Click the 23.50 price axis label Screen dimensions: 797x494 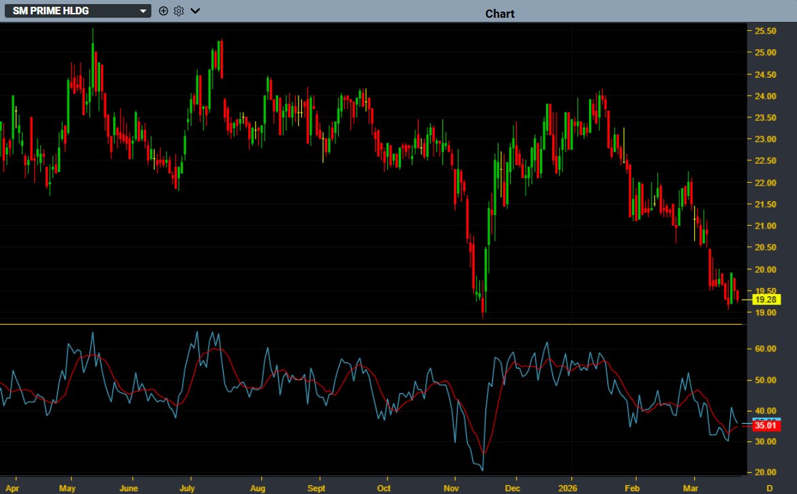(765, 117)
